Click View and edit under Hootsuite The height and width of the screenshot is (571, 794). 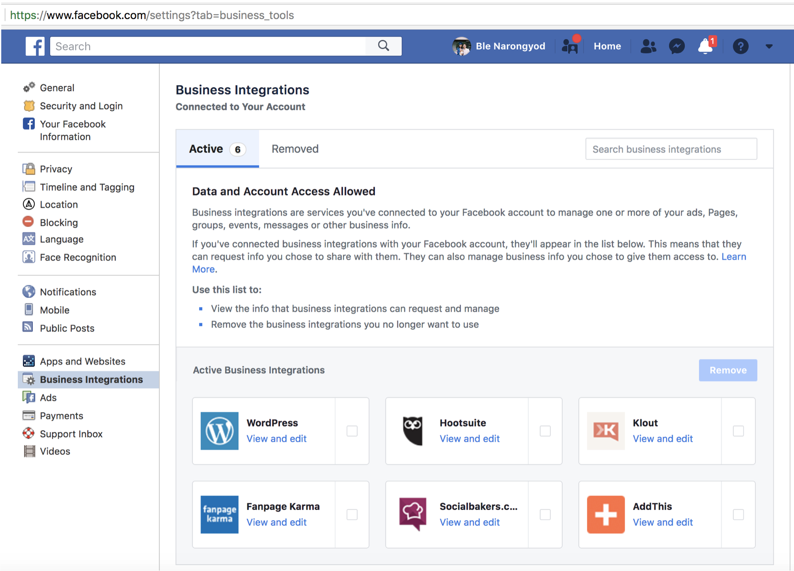tap(470, 438)
